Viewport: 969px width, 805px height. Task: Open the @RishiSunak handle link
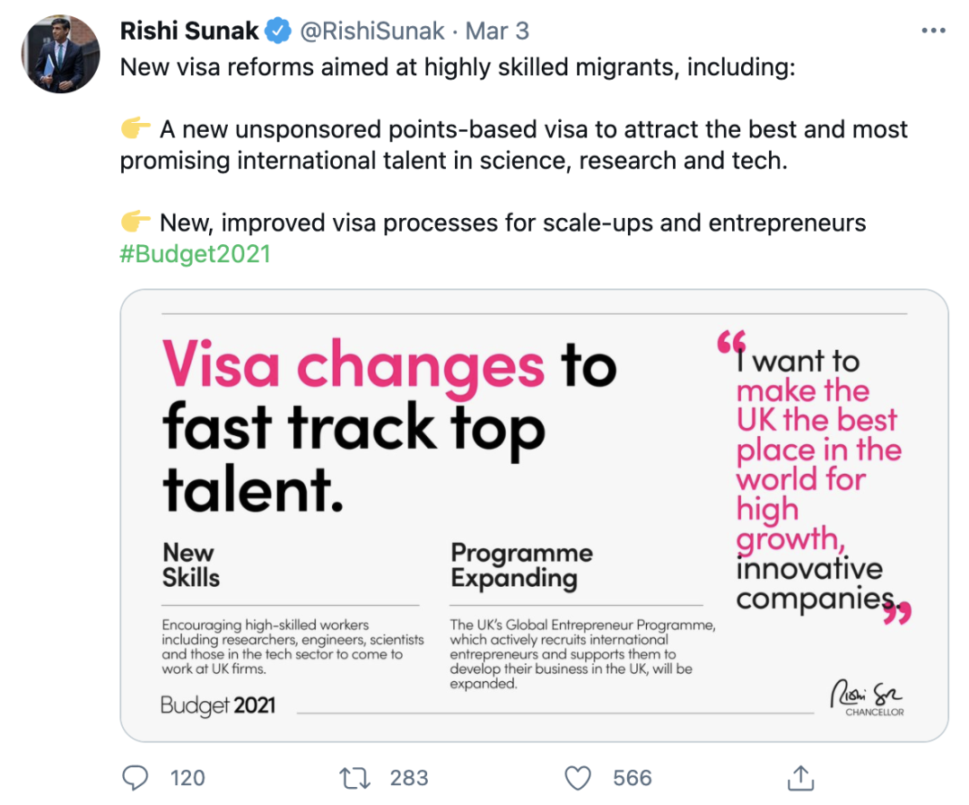tap(372, 31)
